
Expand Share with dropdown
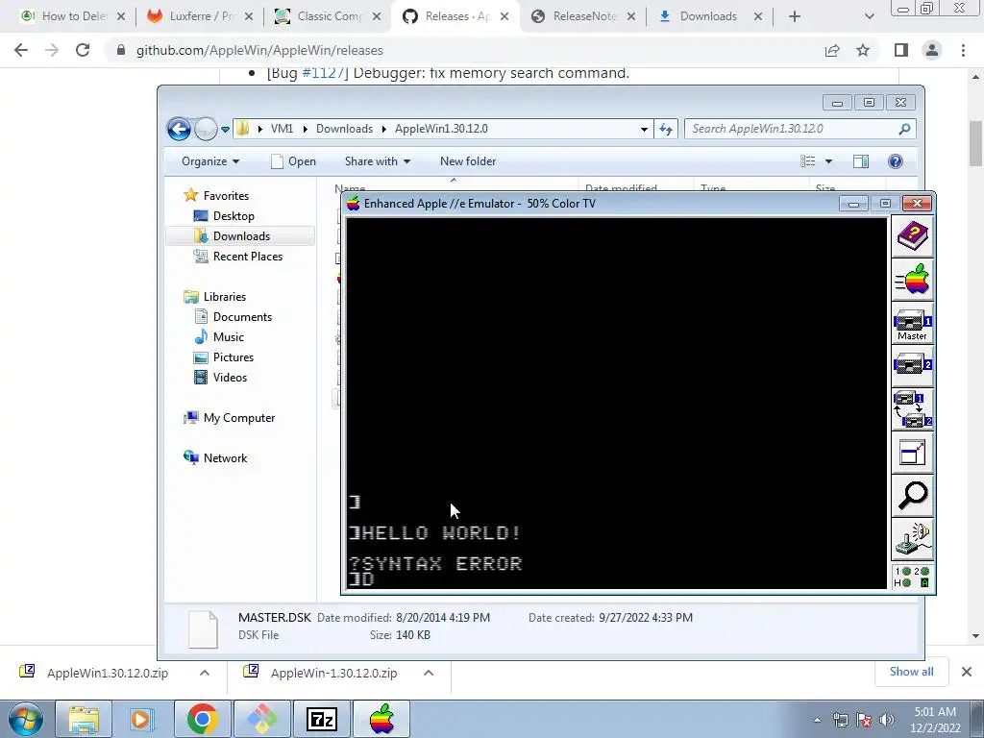click(x=377, y=161)
